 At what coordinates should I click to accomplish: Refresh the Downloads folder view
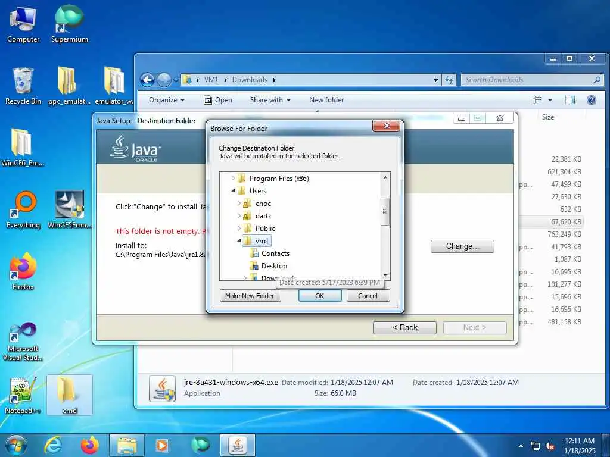click(449, 80)
